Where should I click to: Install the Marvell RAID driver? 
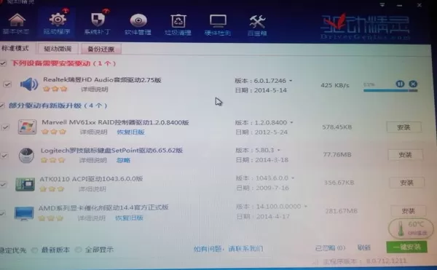403,127
